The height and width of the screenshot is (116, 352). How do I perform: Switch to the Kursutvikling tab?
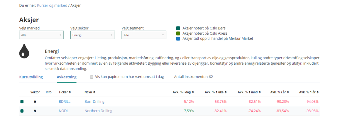coord(31,77)
